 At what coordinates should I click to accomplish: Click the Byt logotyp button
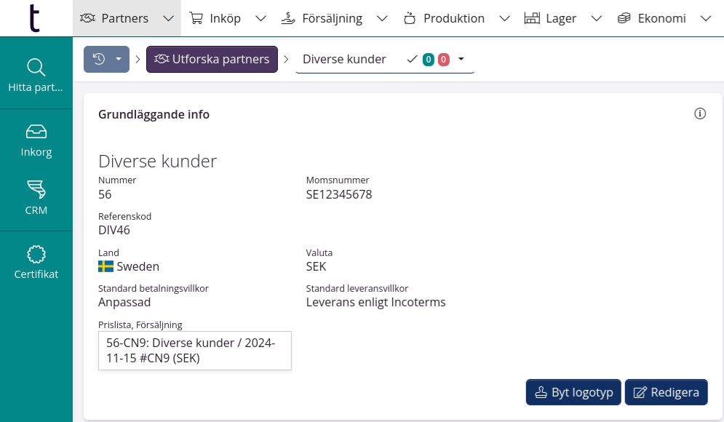pos(573,392)
